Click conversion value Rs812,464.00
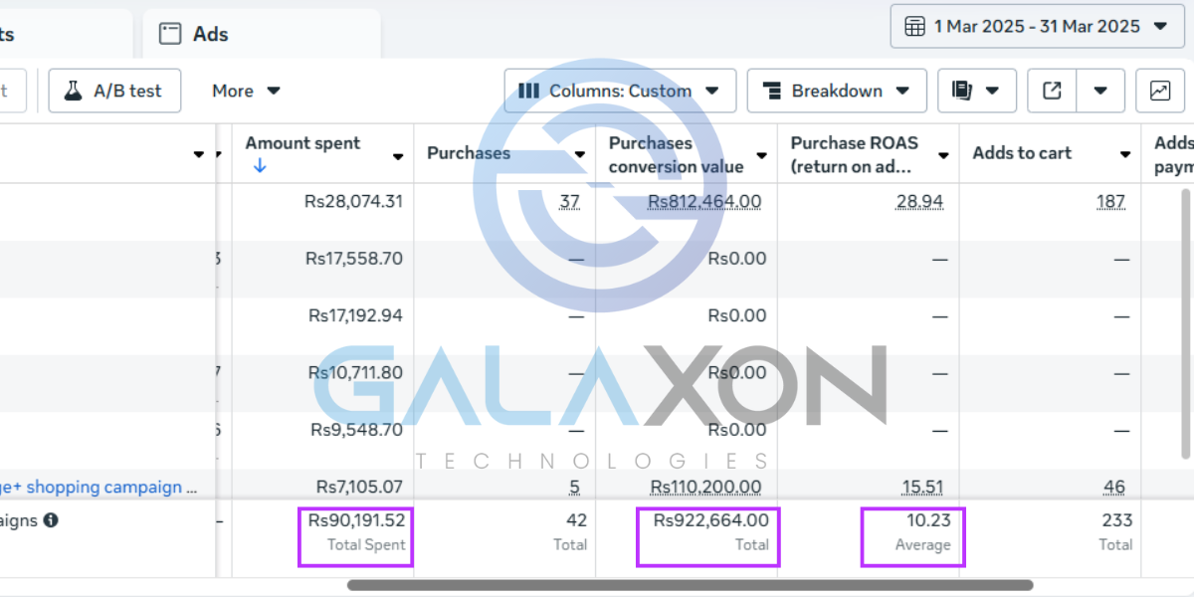1194x597 pixels. coord(704,201)
